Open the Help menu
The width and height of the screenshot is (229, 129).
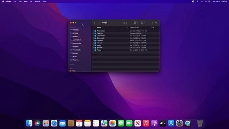[44, 1]
